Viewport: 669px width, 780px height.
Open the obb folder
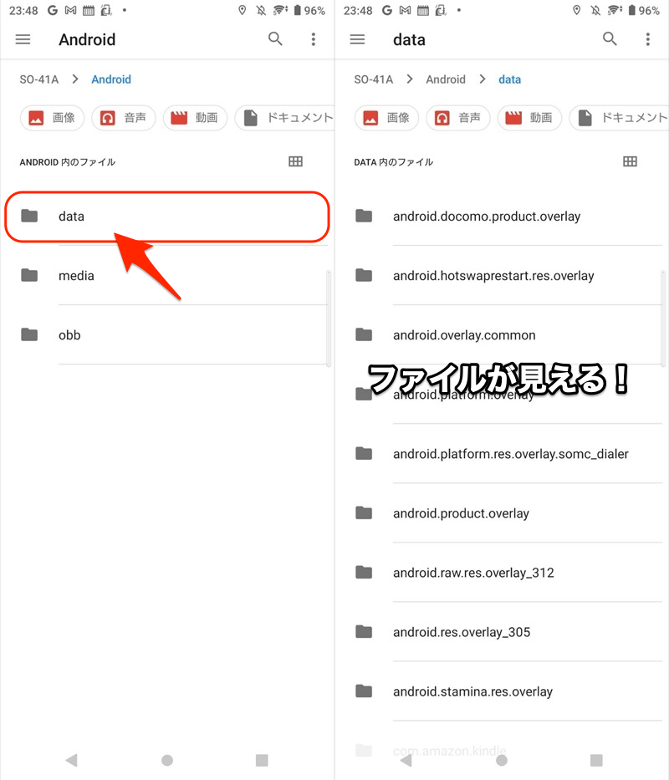[167, 334]
